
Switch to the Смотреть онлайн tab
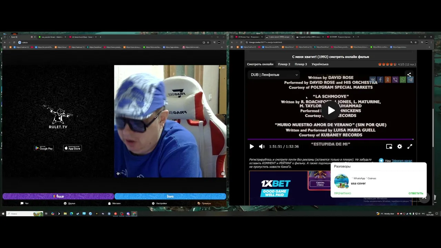[x=260, y=64]
